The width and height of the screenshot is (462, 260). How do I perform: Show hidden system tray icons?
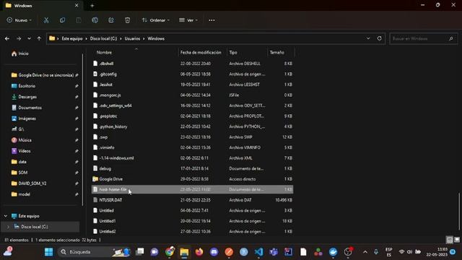pyautogui.click(x=365, y=252)
